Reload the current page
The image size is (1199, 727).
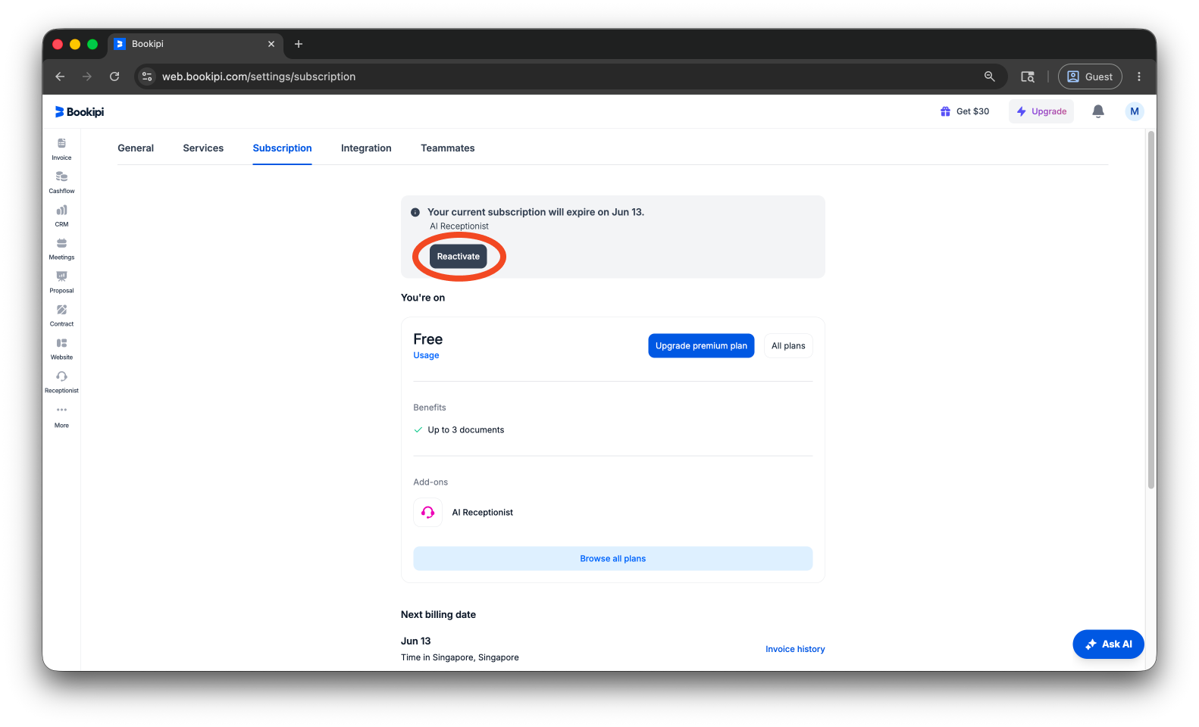point(114,76)
